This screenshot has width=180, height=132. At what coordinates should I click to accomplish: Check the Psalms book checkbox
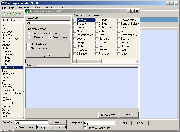click(97, 50)
